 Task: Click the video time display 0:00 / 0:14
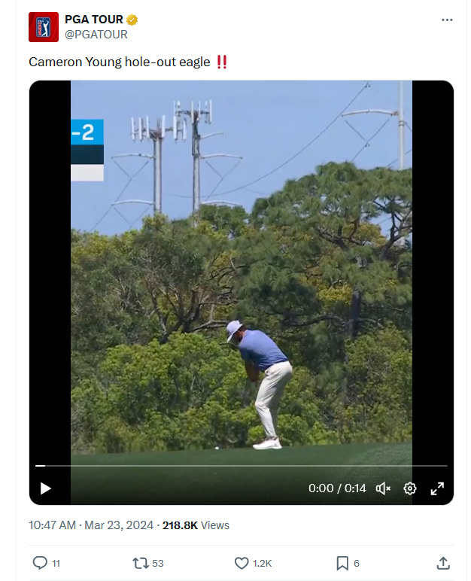click(x=337, y=488)
